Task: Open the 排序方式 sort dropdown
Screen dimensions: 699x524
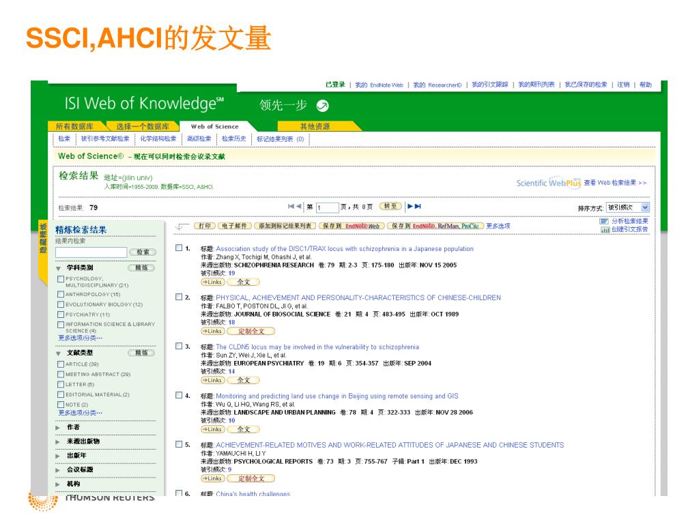Action: pyautogui.click(x=628, y=207)
